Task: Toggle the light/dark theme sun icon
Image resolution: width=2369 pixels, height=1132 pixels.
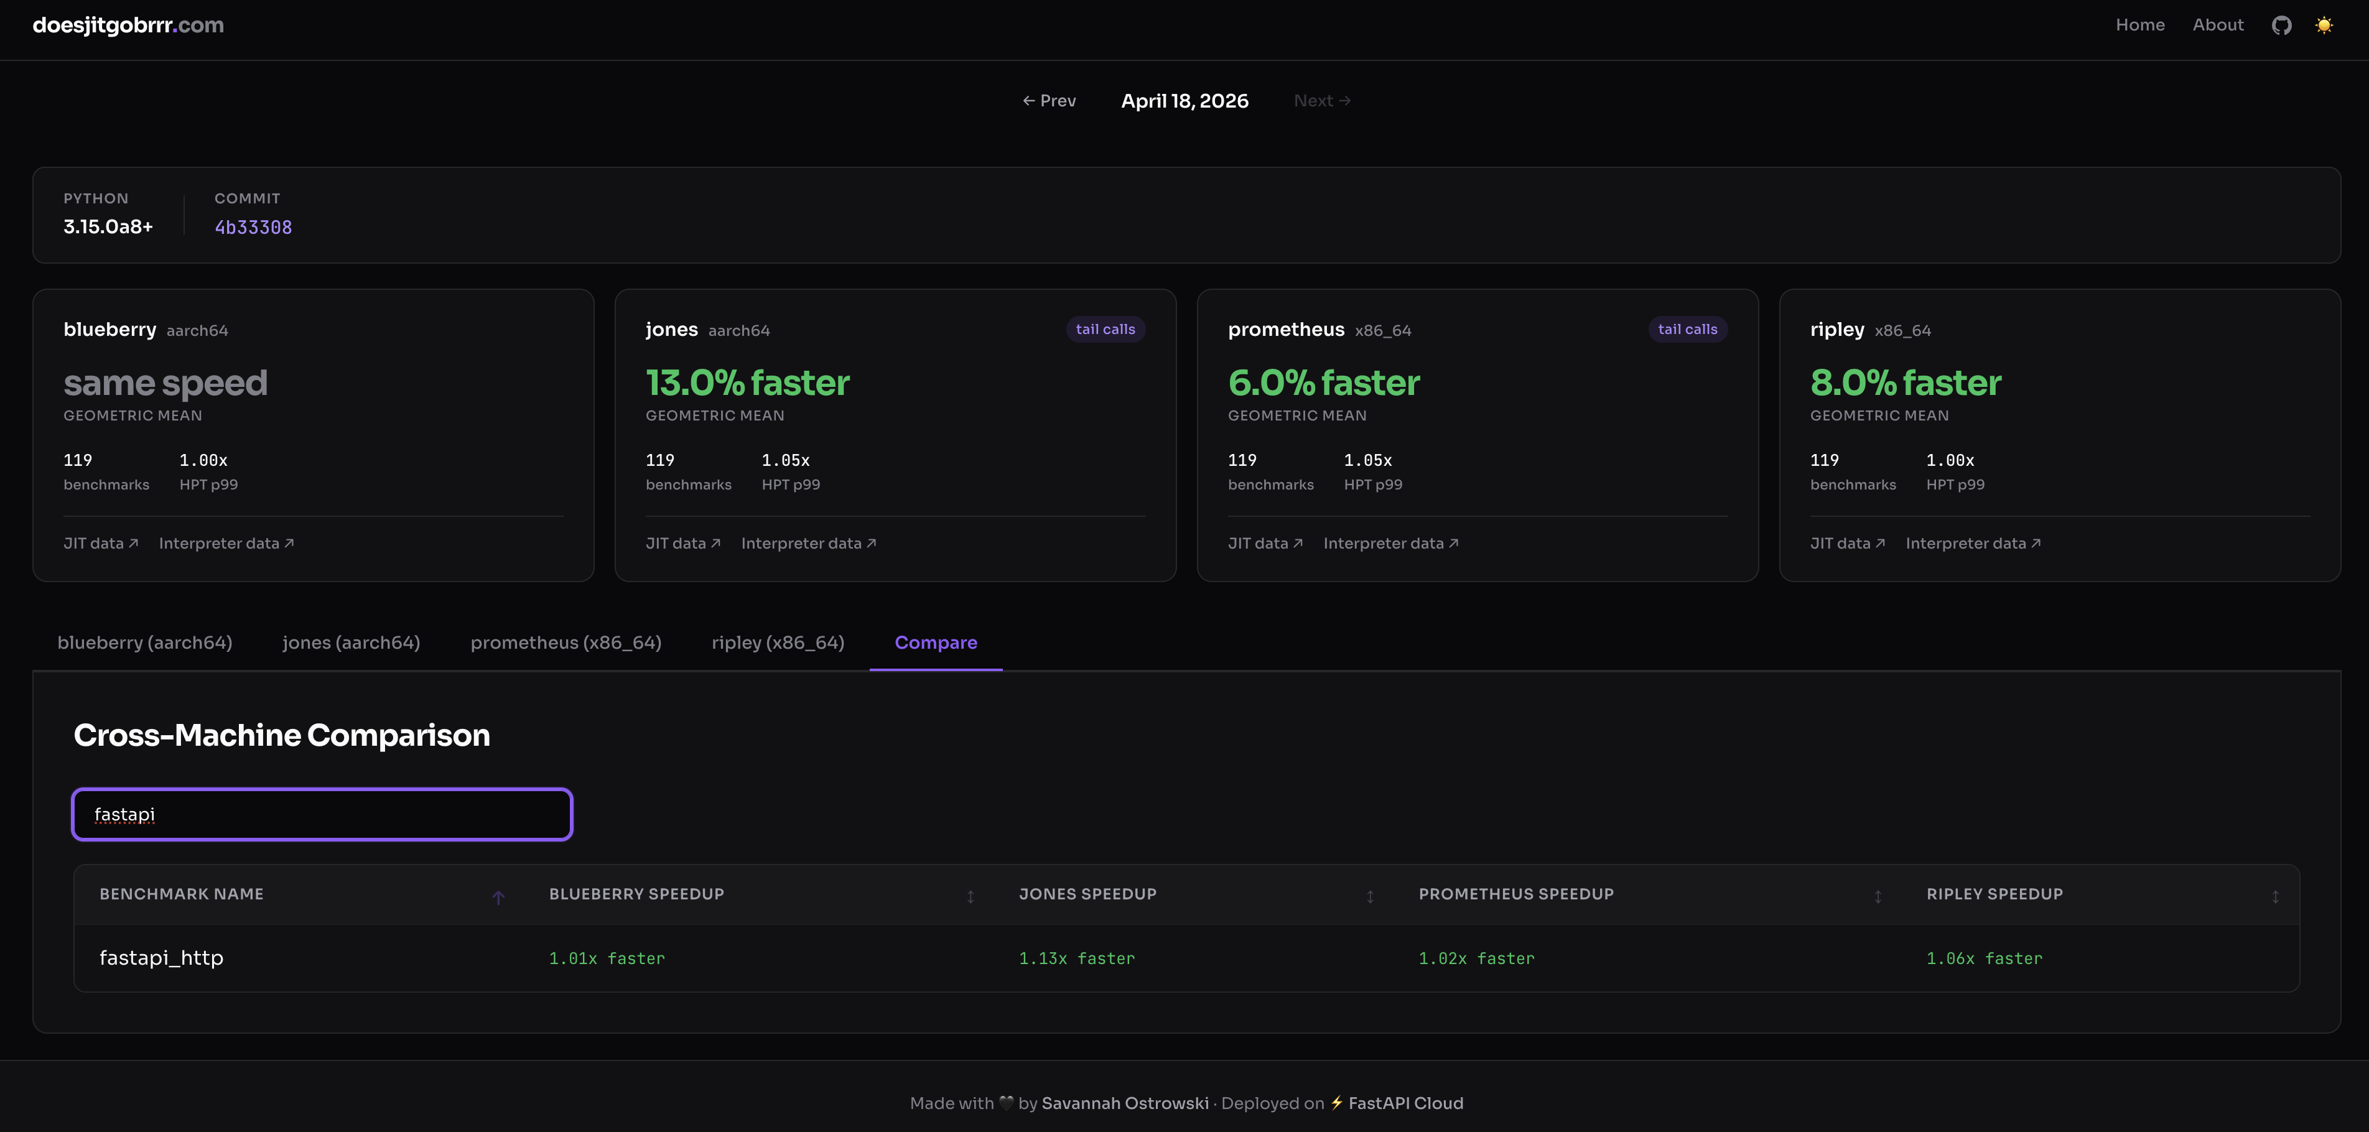Action: (x=2324, y=25)
